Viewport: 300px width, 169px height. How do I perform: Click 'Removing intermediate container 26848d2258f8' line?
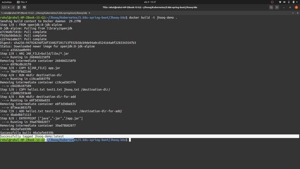tap(38, 61)
